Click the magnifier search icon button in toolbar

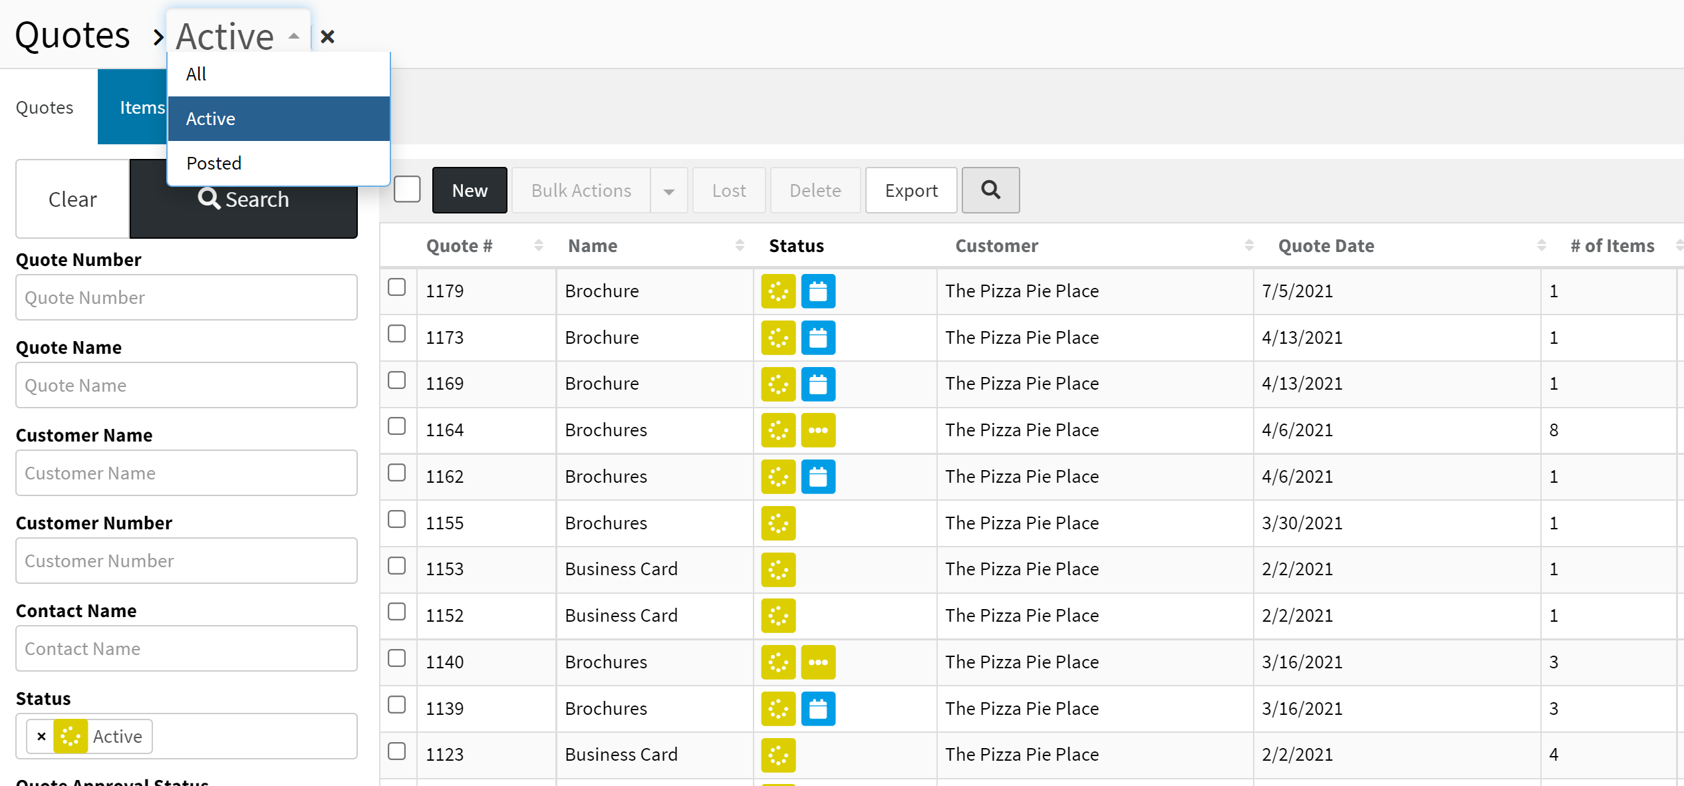tap(990, 190)
